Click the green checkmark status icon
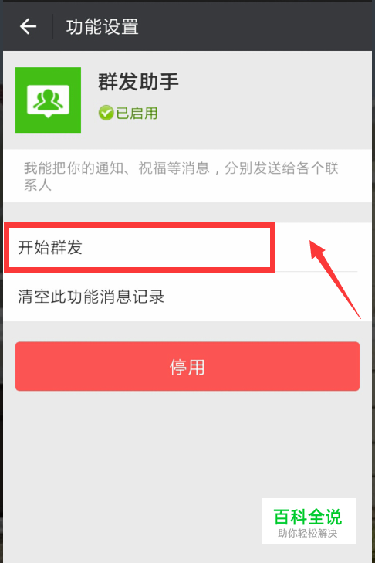Image resolution: width=375 pixels, height=563 pixels. (x=106, y=113)
